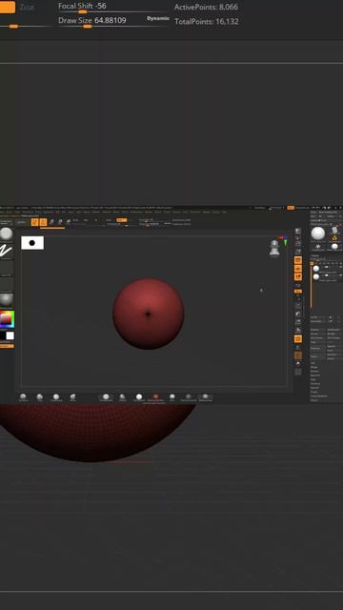Viewport: 343px width, 610px height.
Task: Toggle the second orange floor button on right shelf
Action: (x=298, y=269)
